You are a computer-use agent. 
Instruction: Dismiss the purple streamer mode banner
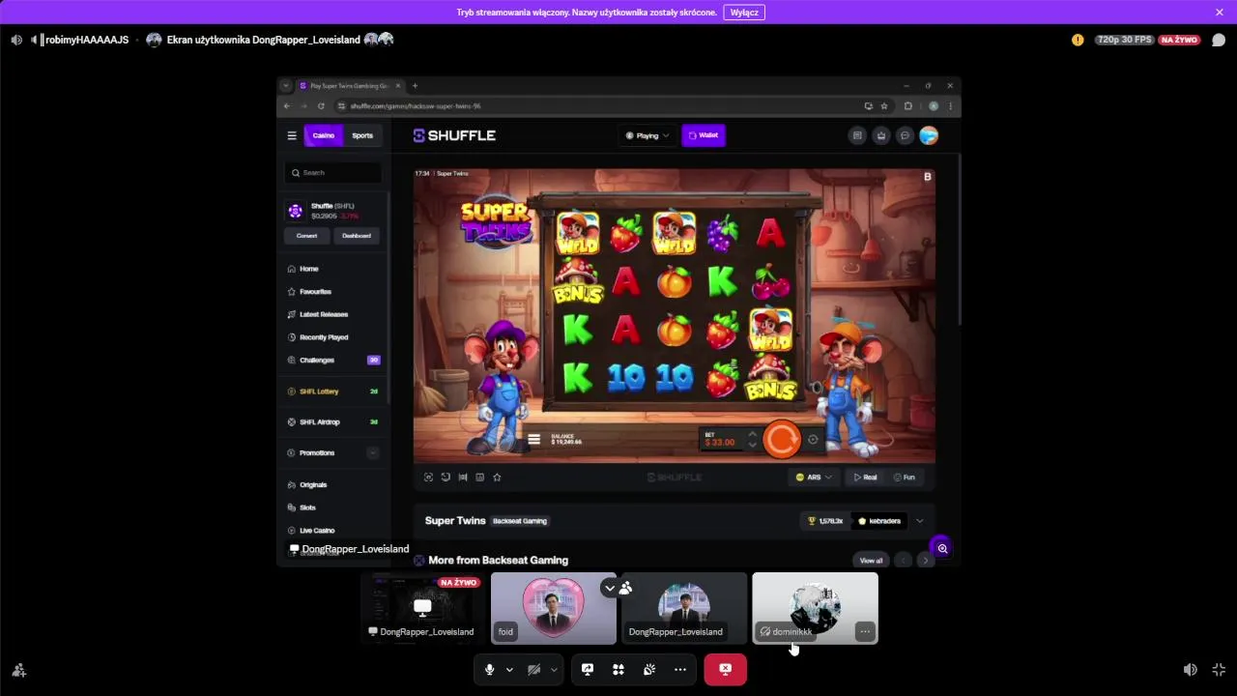pos(1220,13)
